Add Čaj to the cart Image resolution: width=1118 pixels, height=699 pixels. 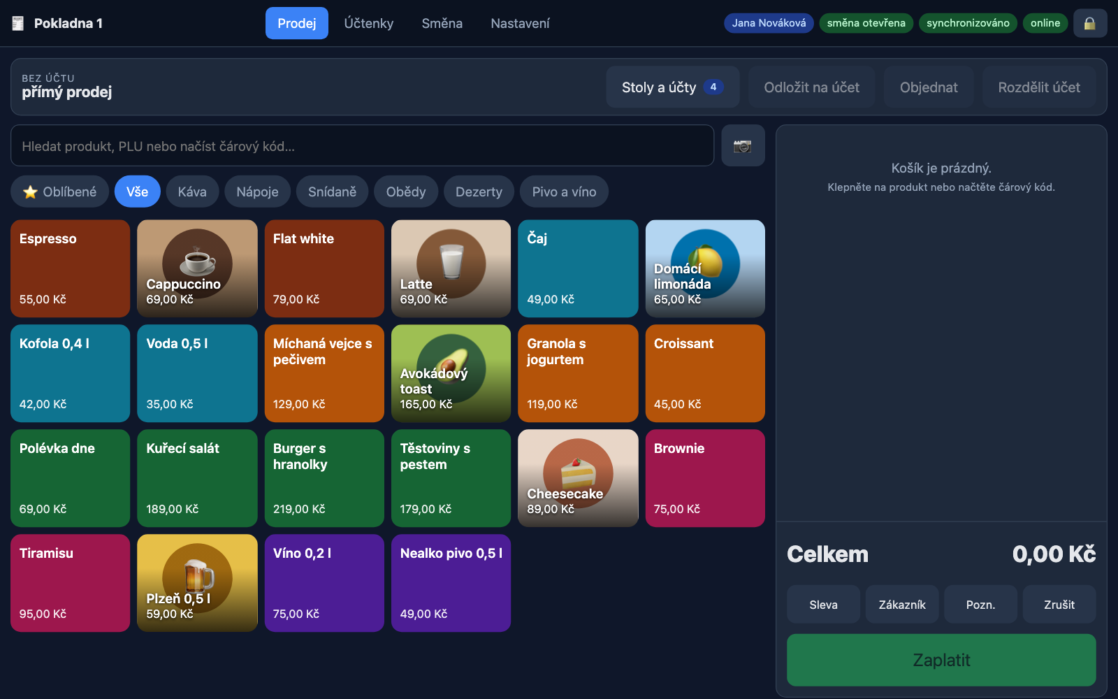click(x=578, y=268)
